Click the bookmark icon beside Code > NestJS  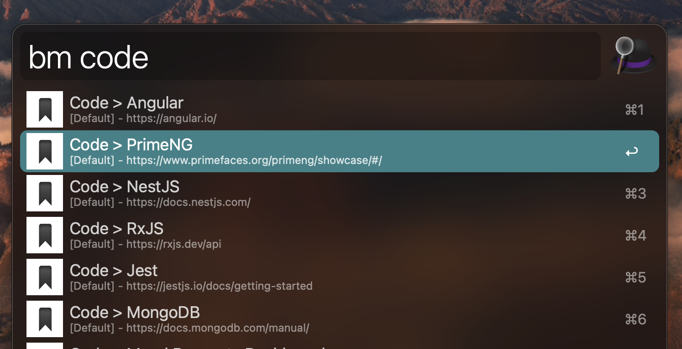coord(45,193)
